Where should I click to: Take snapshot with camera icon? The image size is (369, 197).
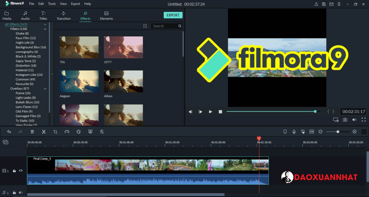(345, 120)
